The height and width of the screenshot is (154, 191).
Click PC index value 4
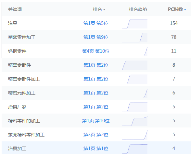coord(174,148)
